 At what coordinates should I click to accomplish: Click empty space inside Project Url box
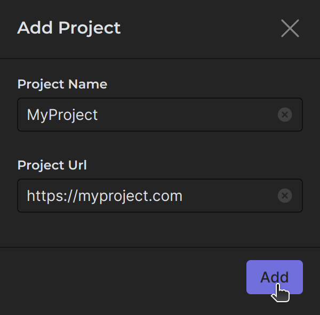[229, 196]
